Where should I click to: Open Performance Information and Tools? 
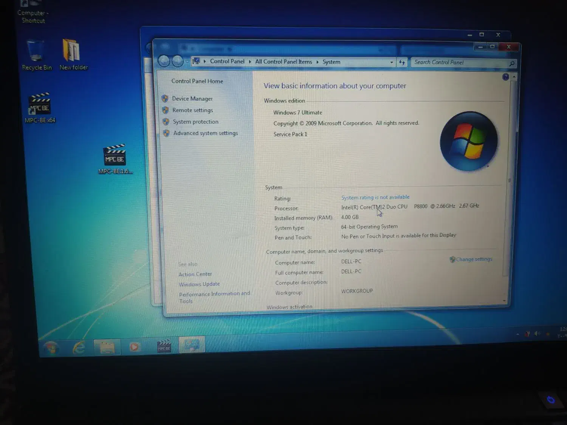coord(214,297)
